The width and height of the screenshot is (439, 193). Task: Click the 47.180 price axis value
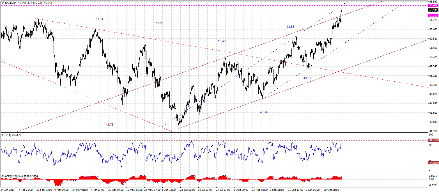(x=433, y=85)
